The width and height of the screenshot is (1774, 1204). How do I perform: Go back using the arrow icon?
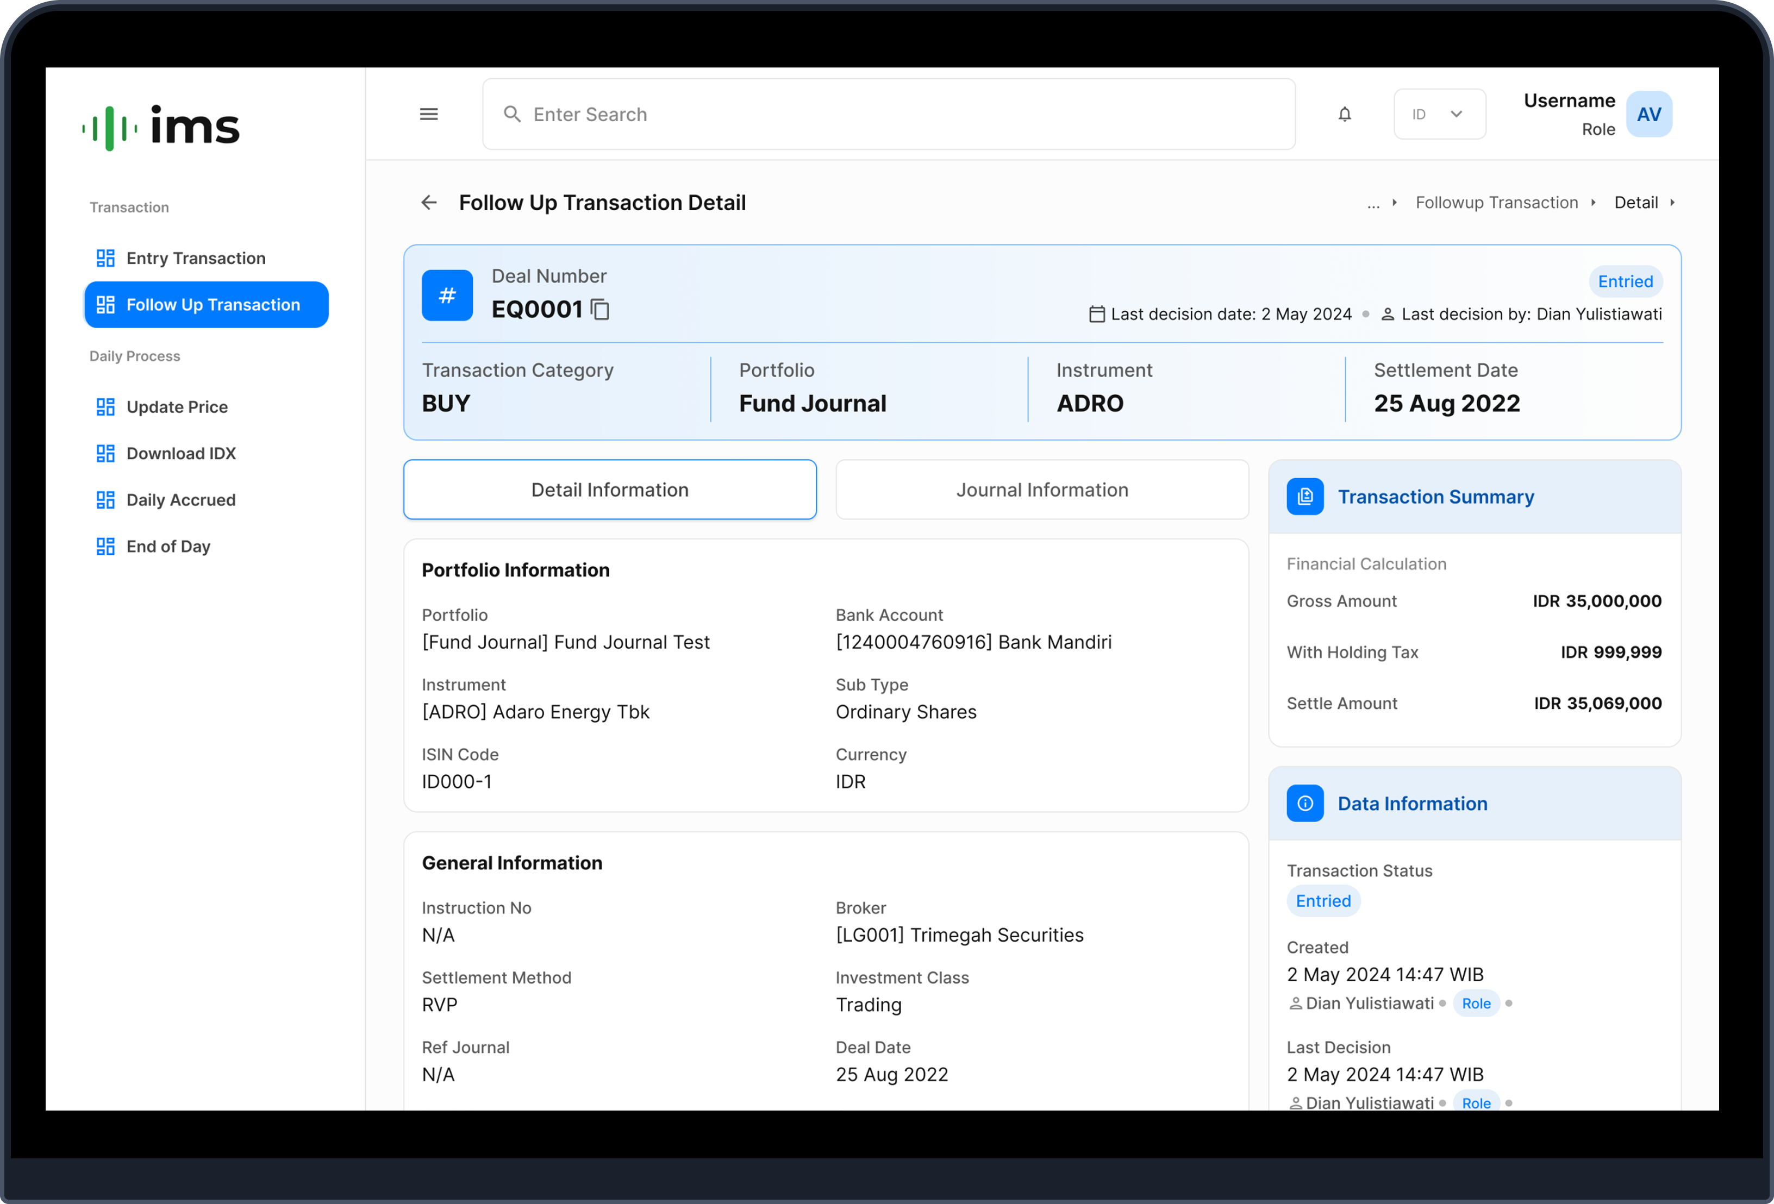coord(429,203)
